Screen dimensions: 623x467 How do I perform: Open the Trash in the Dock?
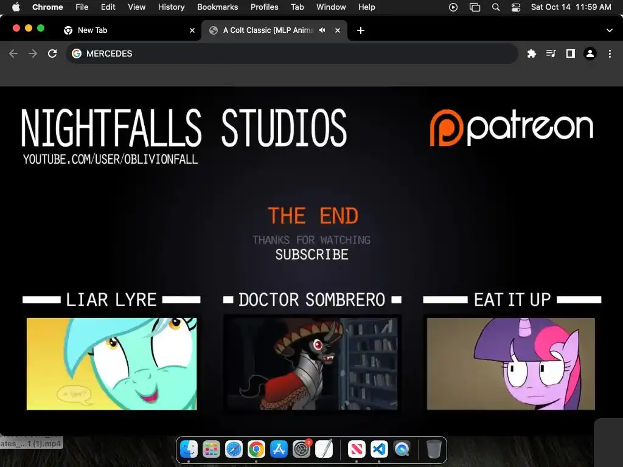[434, 449]
